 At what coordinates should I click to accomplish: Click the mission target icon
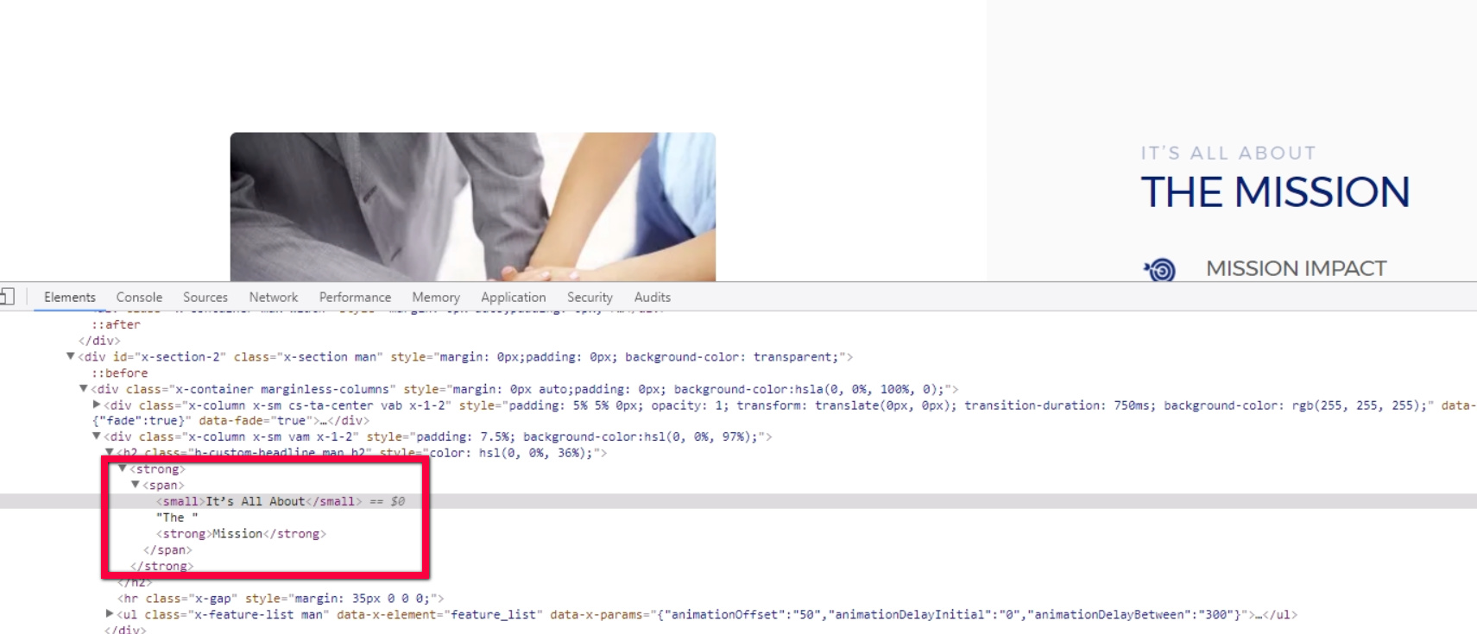[x=1160, y=270]
